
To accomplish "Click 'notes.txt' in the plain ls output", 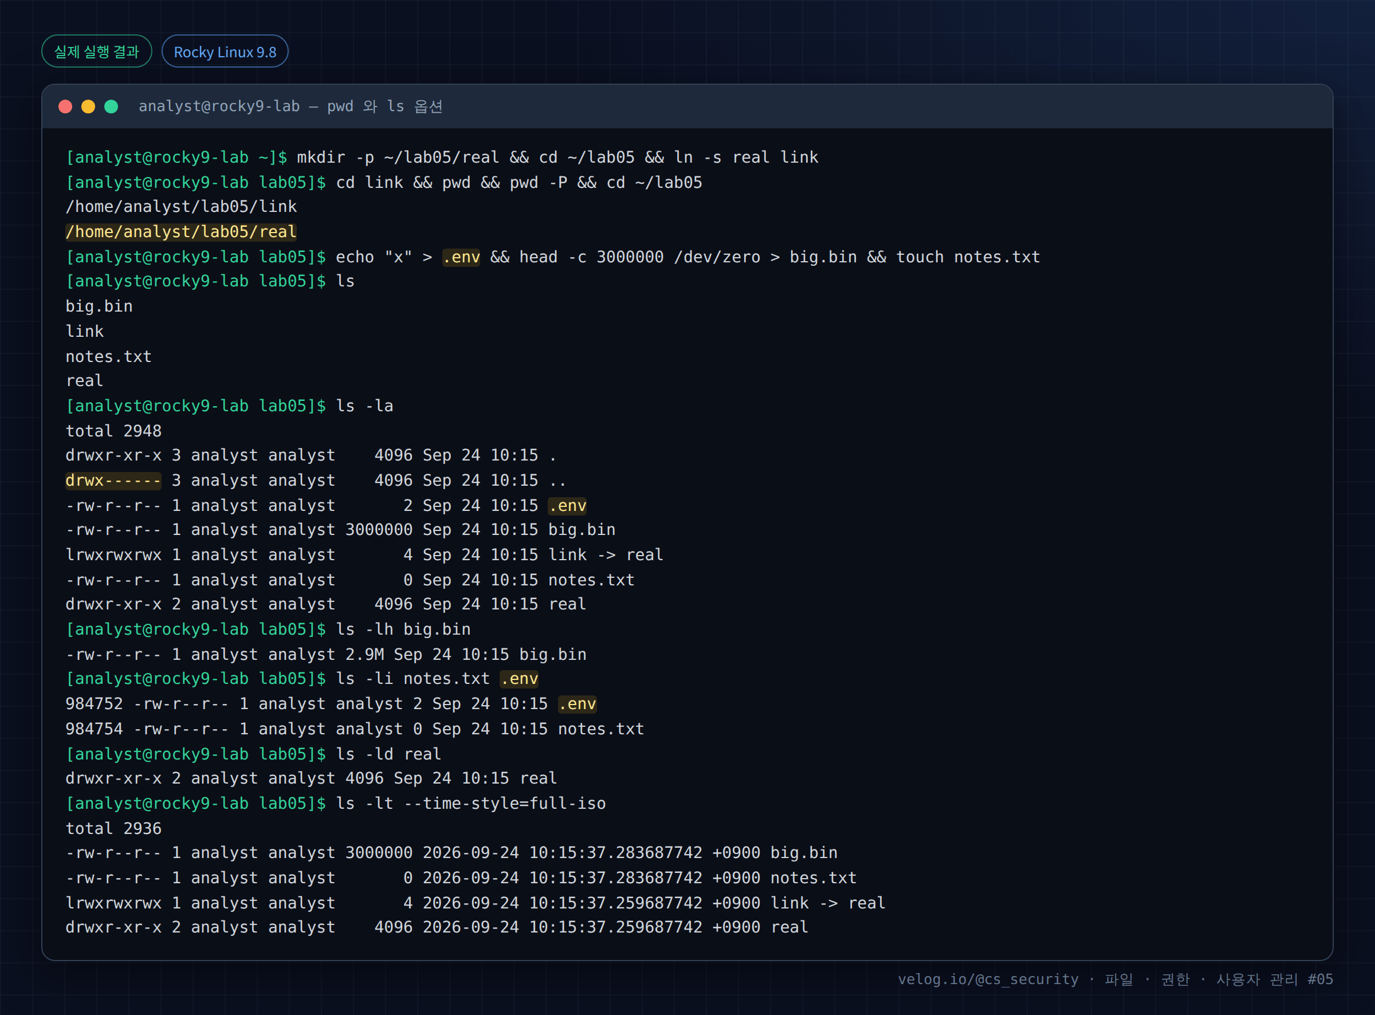I will 109,356.
